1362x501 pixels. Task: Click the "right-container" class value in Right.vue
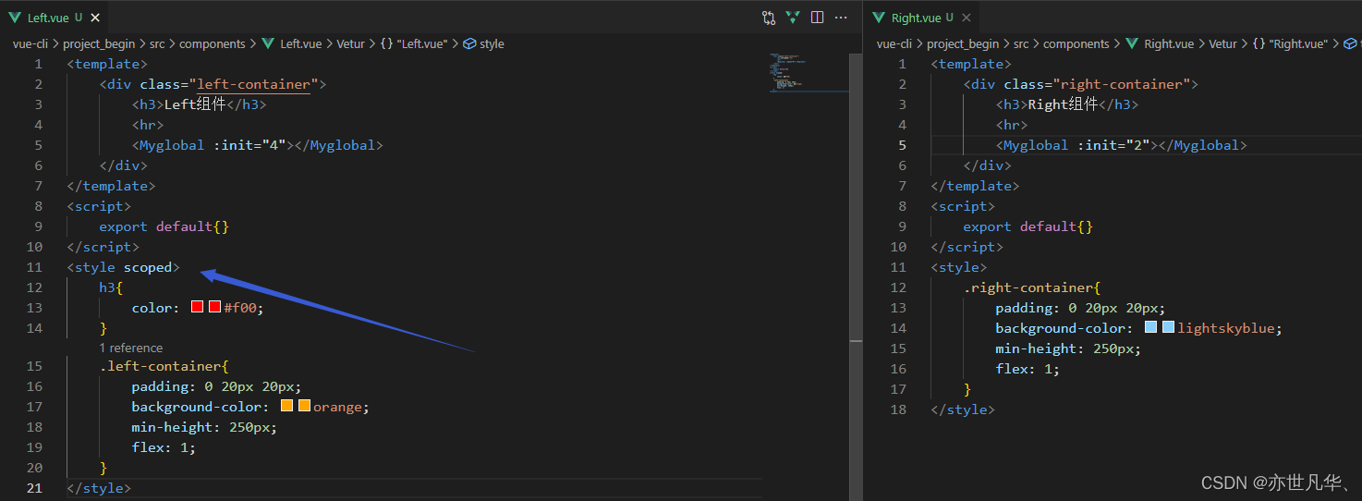pos(1121,84)
